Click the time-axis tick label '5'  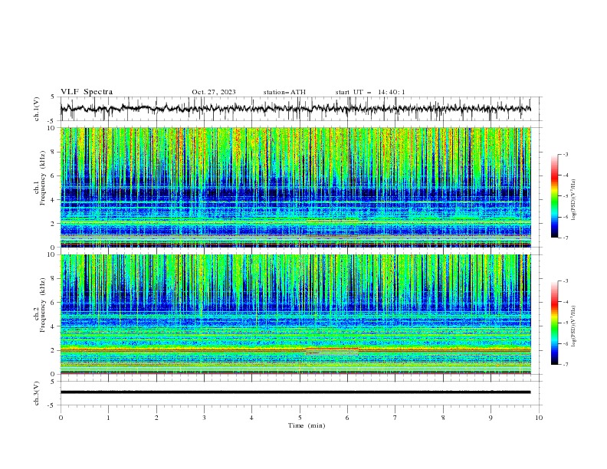pos(300,418)
